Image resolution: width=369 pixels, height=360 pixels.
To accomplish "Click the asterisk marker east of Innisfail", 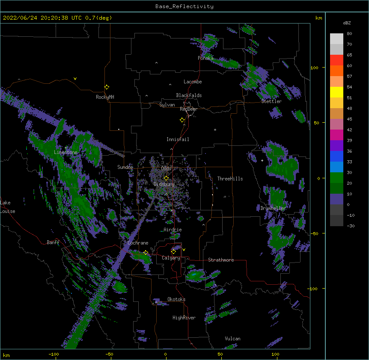I will [x=215, y=130].
